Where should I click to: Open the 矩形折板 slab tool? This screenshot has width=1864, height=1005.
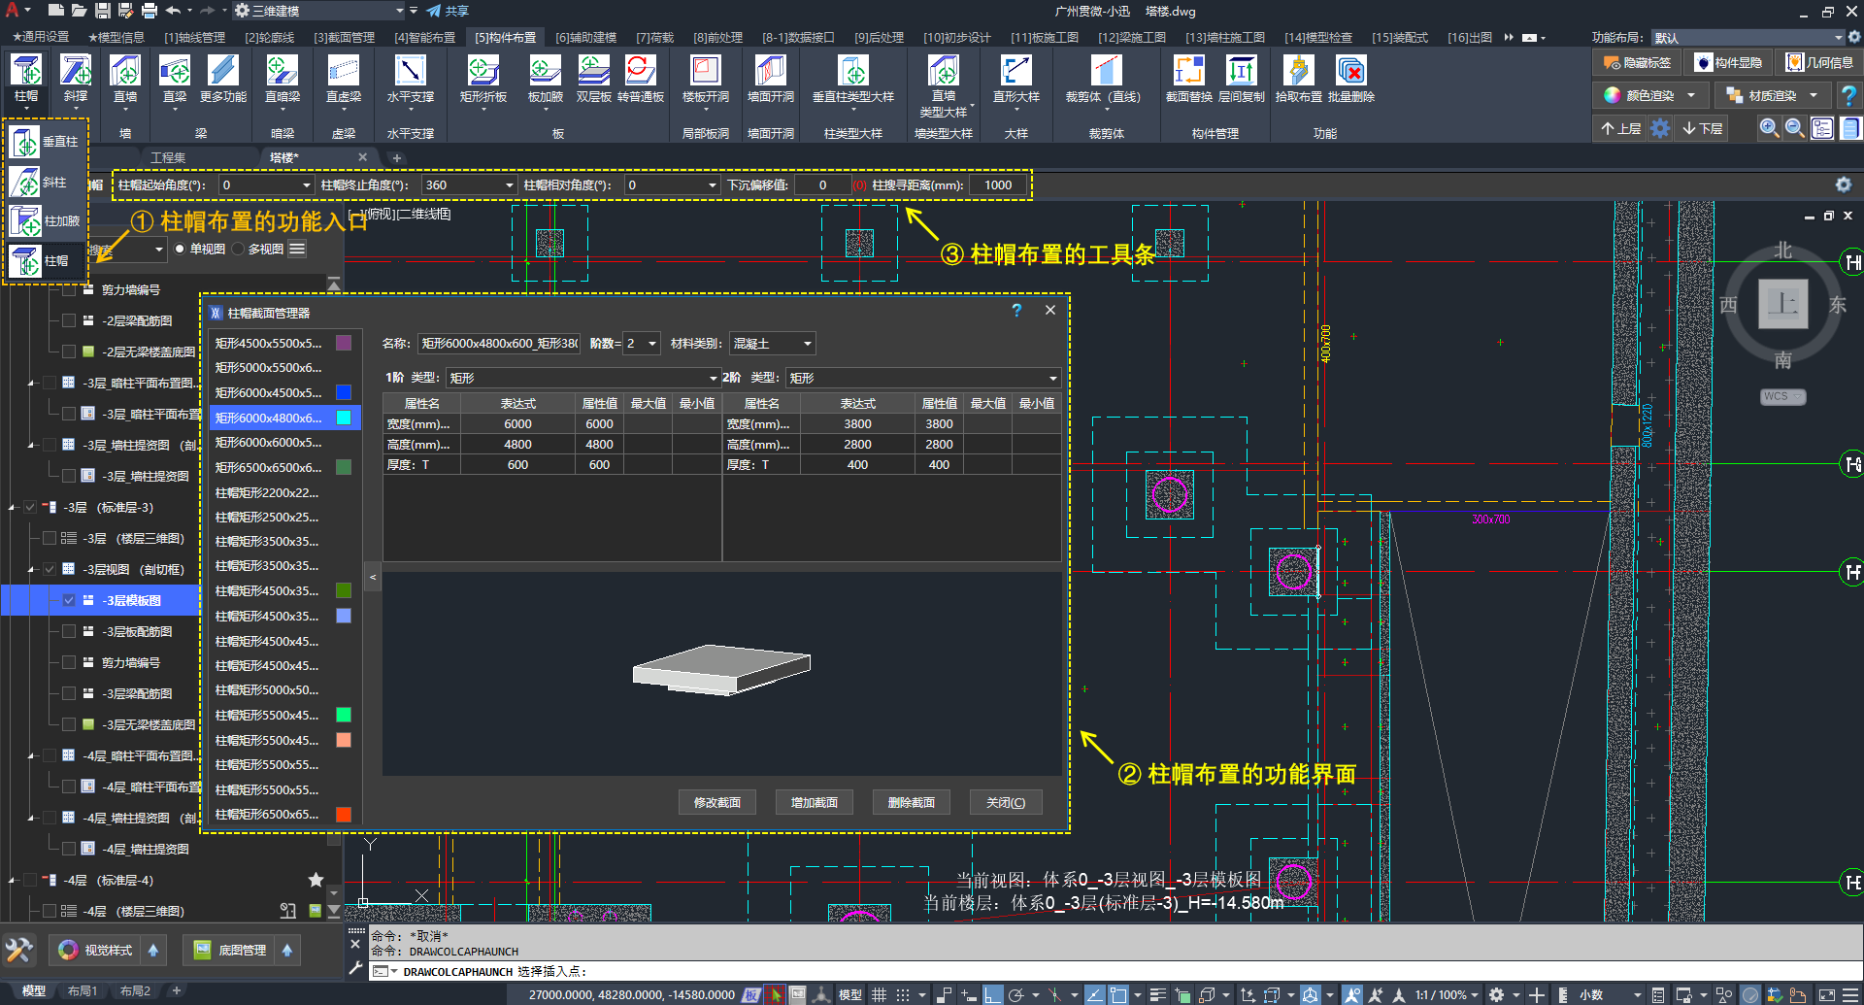click(483, 71)
